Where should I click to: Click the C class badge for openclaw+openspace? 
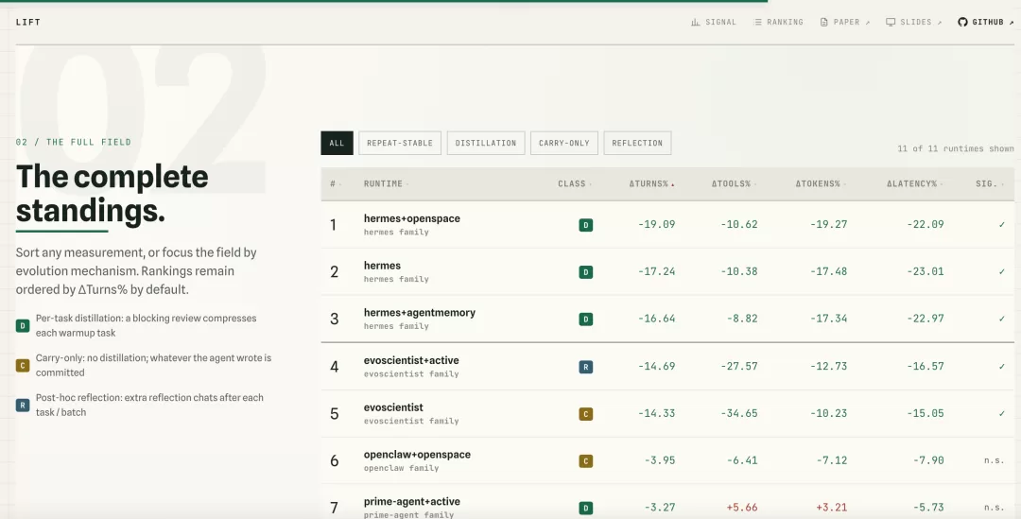[586, 461]
